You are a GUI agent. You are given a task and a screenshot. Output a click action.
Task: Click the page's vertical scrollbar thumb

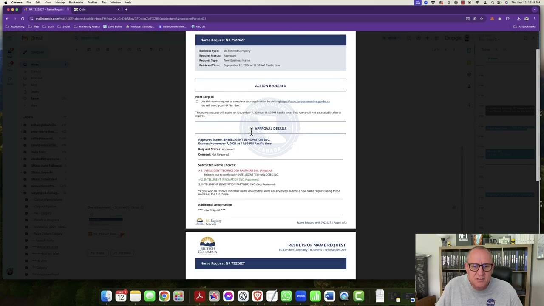coord(538,115)
